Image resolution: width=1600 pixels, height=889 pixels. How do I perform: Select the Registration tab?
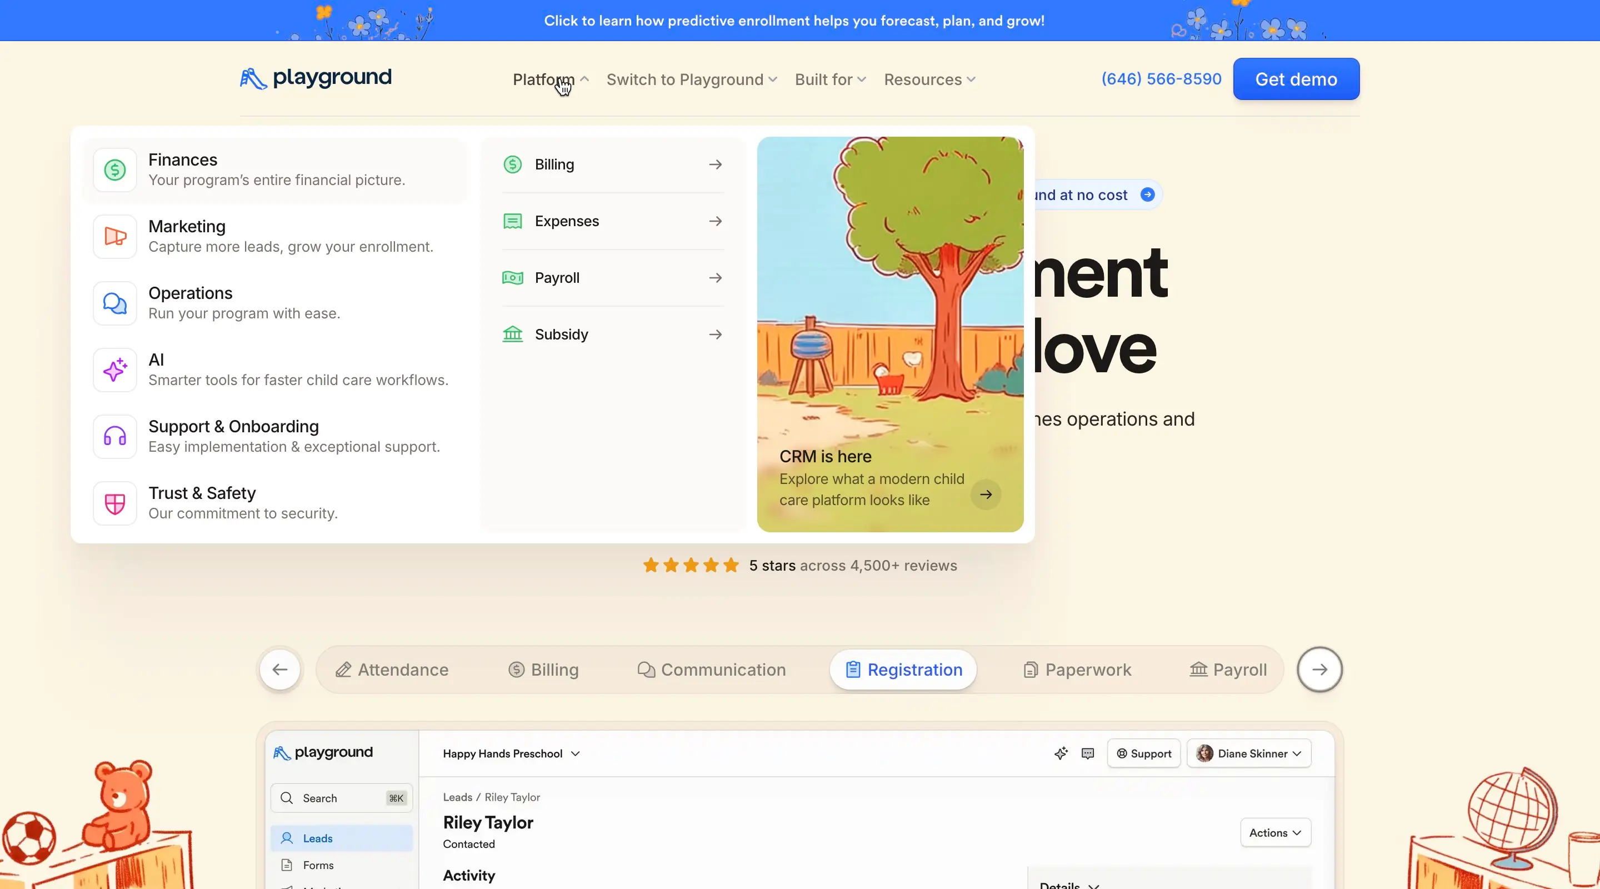[903, 670]
